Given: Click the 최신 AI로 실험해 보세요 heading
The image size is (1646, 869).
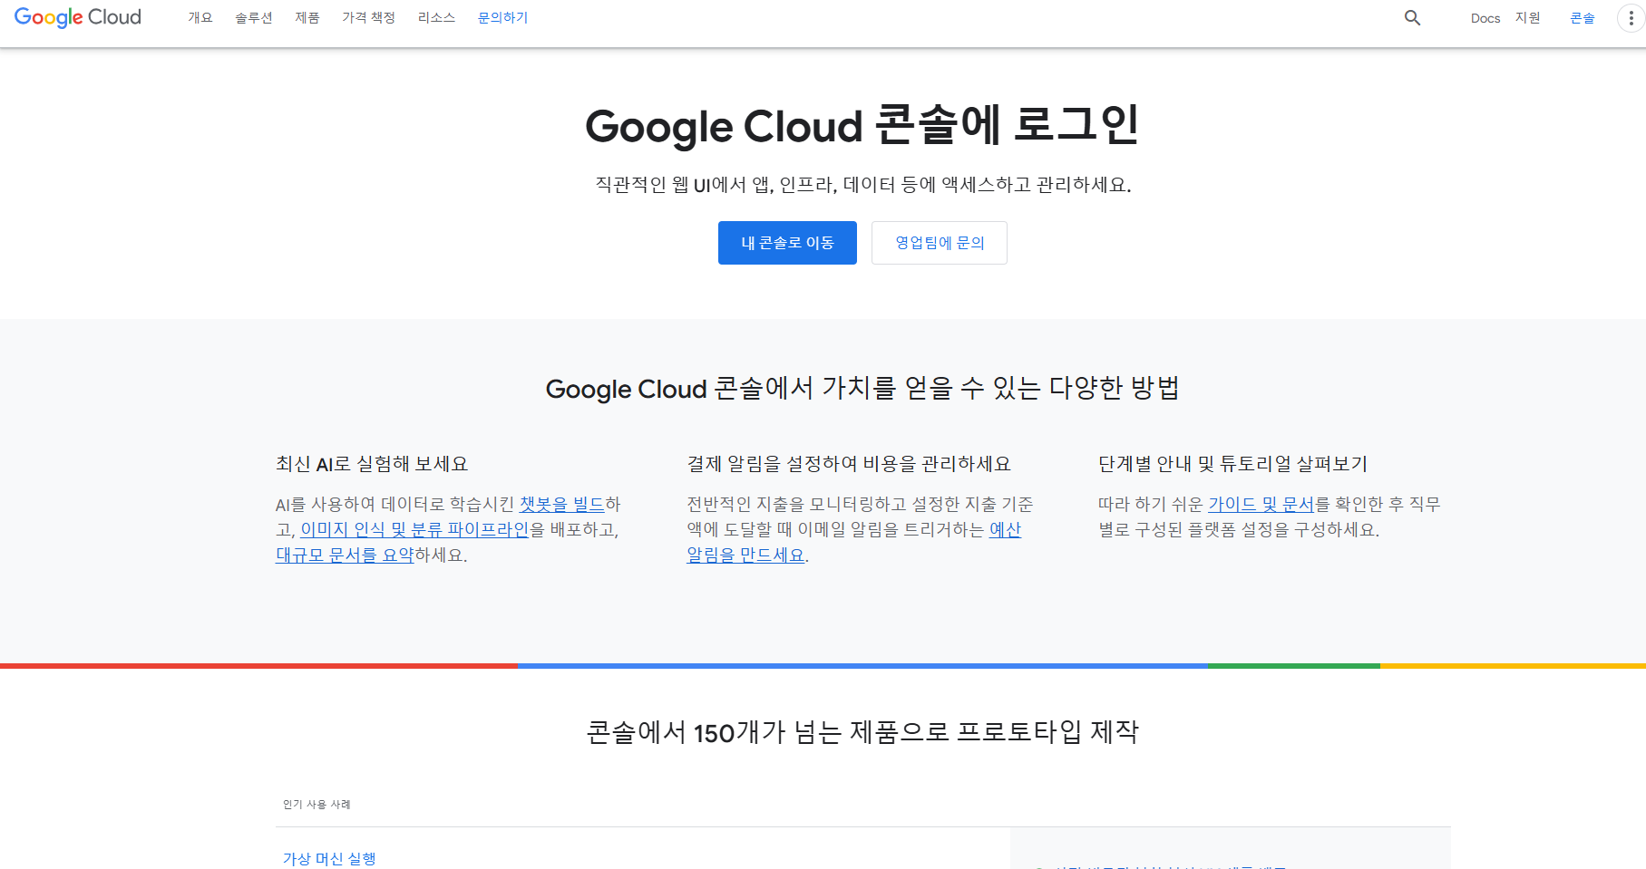Looking at the screenshot, I should (372, 464).
